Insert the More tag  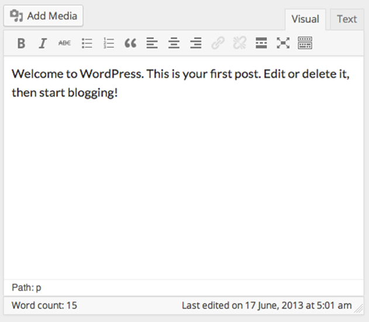pos(261,43)
